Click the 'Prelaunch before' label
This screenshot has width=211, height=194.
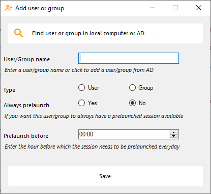(26, 136)
